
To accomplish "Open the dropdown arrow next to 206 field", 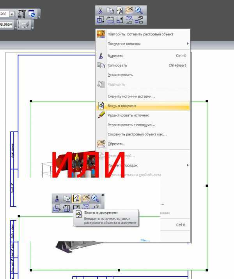I will click(12, 14).
